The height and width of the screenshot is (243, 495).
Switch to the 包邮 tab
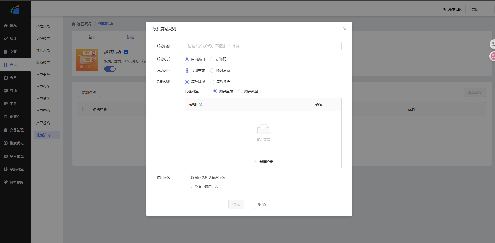click(92, 37)
